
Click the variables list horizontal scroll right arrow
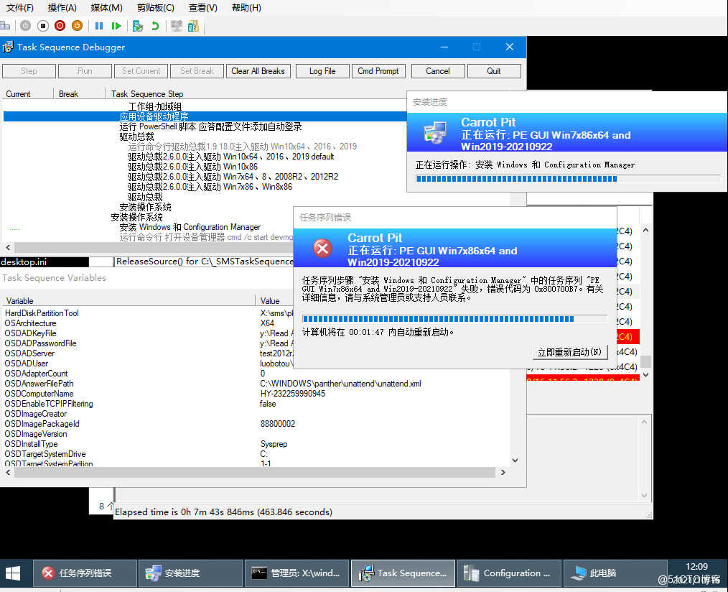(x=503, y=472)
